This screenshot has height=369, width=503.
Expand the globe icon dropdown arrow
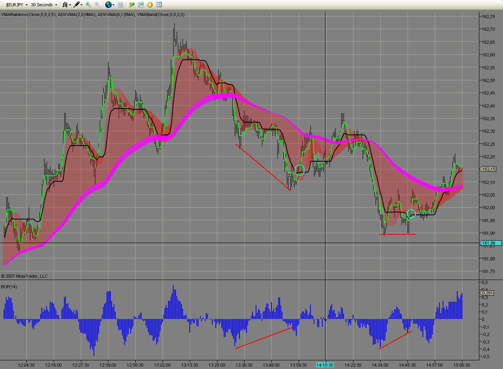pos(114,5)
